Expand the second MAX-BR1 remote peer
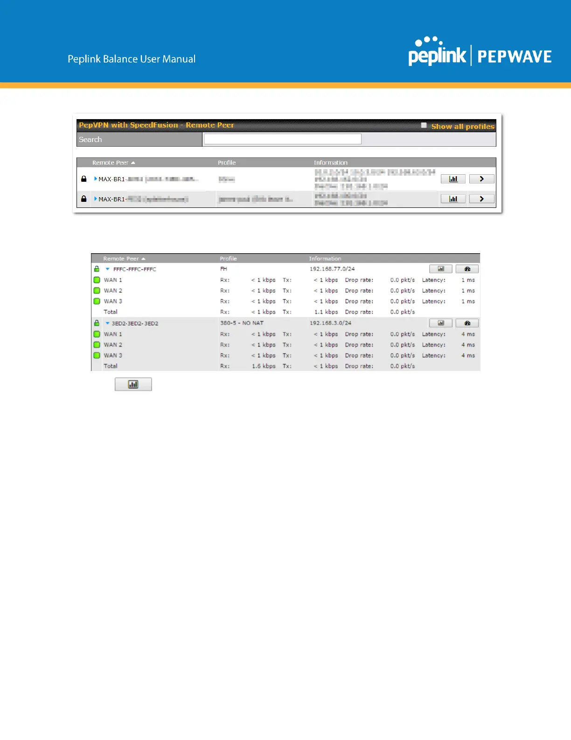 tap(96, 199)
